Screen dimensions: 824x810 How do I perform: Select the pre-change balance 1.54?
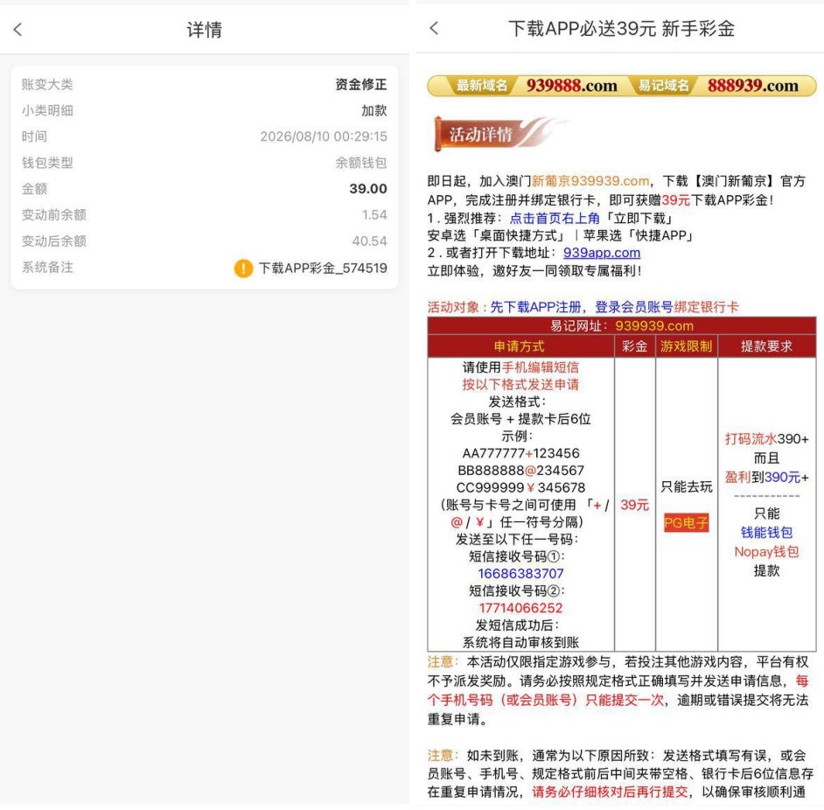(374, 215)
